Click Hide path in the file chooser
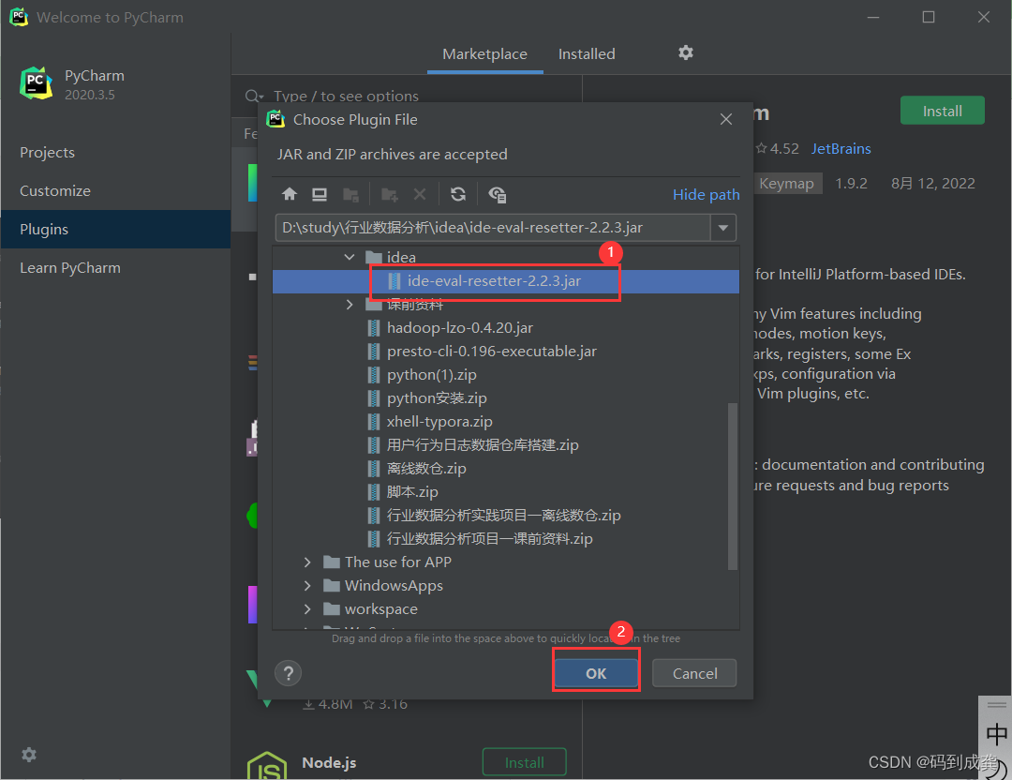Image resolution: width=1012 pixels, height=780 pixels. click(x=706, y=194)
